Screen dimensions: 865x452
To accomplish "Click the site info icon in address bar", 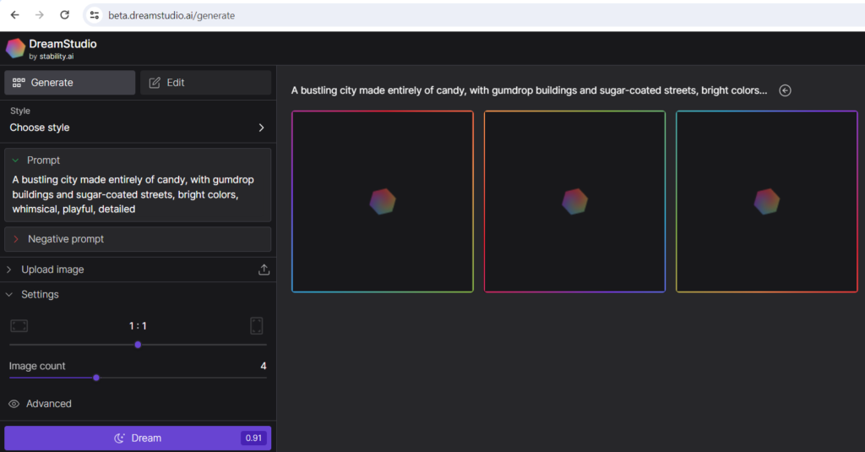I will pyautogui.click(x=95, y=15).
